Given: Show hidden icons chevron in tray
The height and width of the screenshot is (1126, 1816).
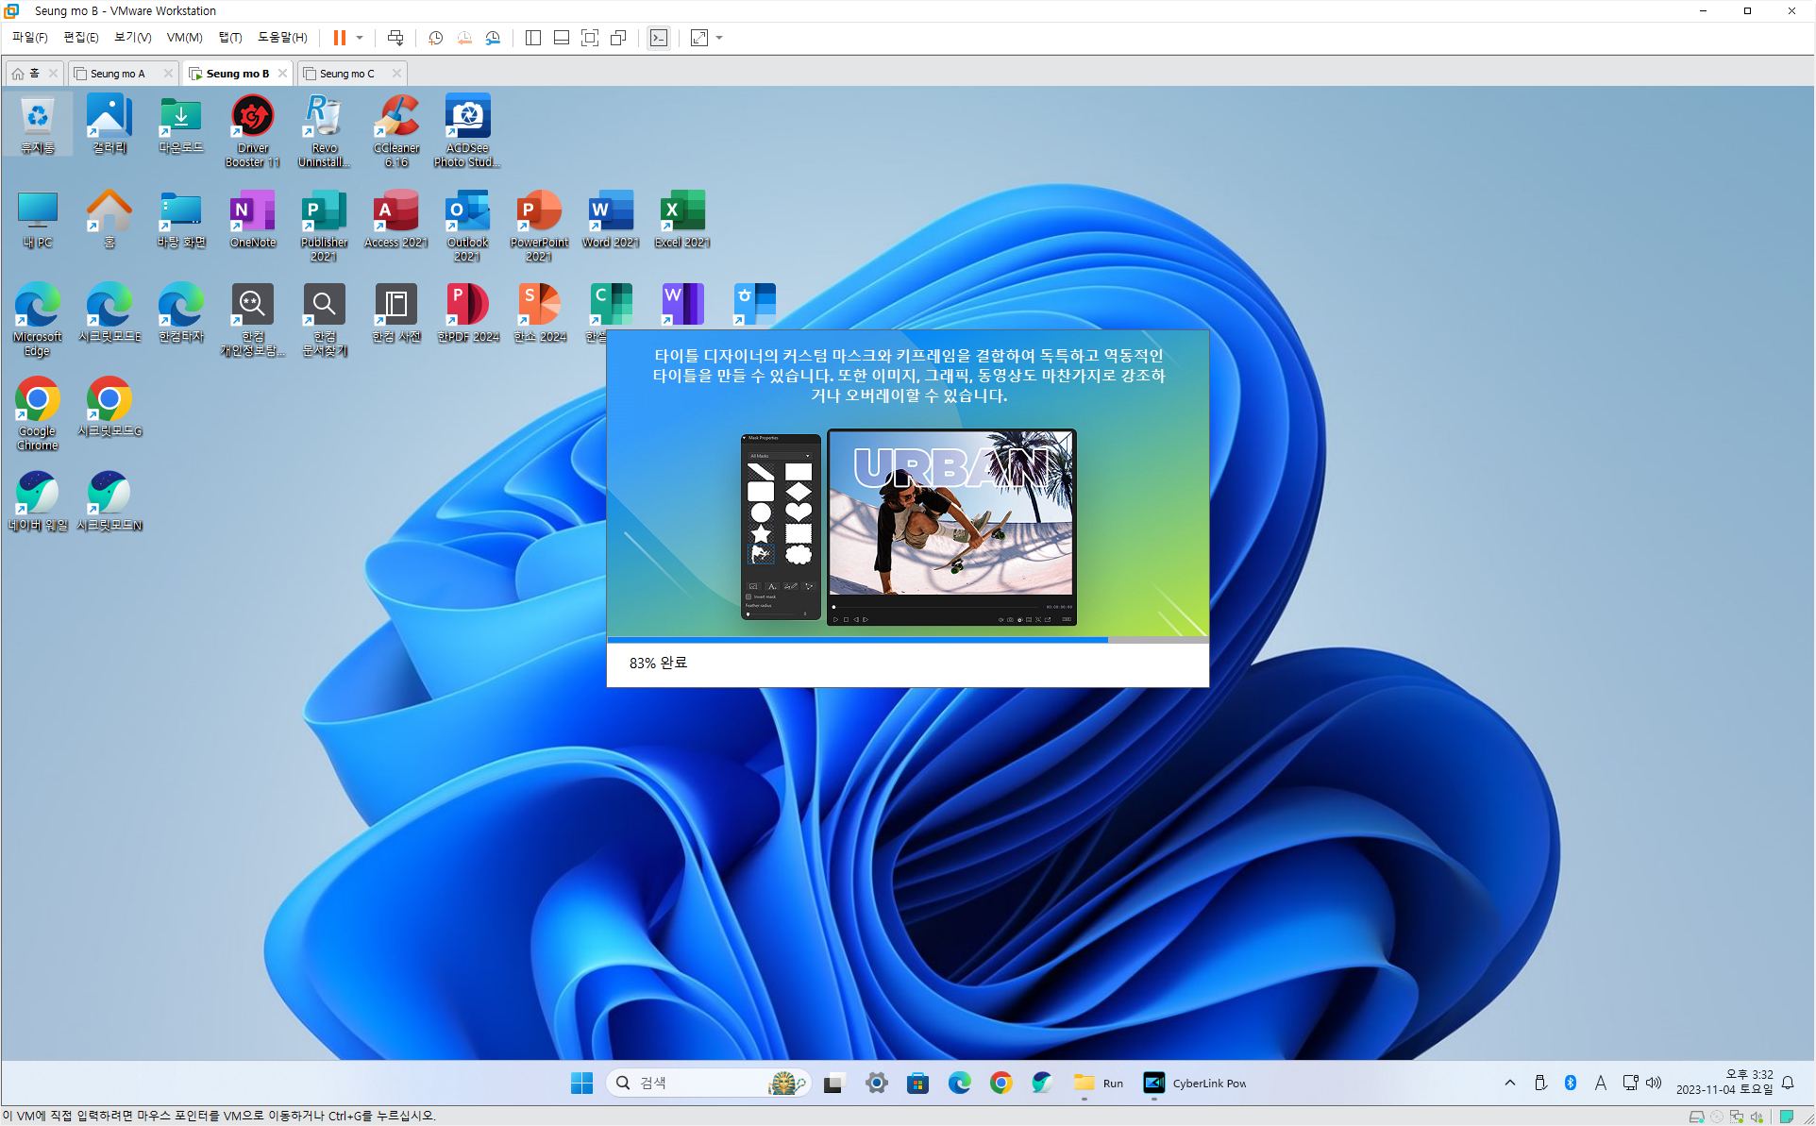Looking at the screenshot, I should [1509, 1083].
